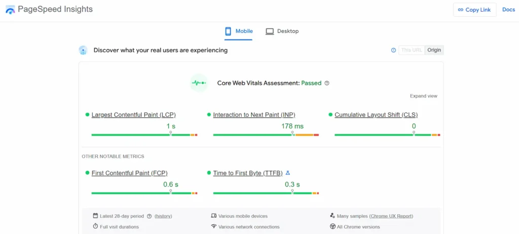
Task: Click the green status dot beside FCP
Action: click(x=87, y=173)
